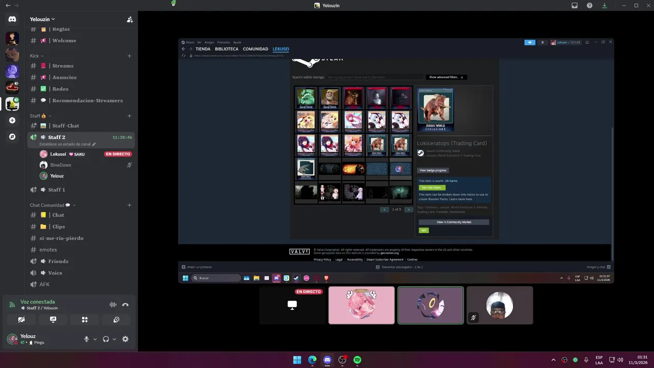Click LEKUSEI tab in streamed Steam window
The width and height of the screenshot is (654, 368).
coord(281,49)
